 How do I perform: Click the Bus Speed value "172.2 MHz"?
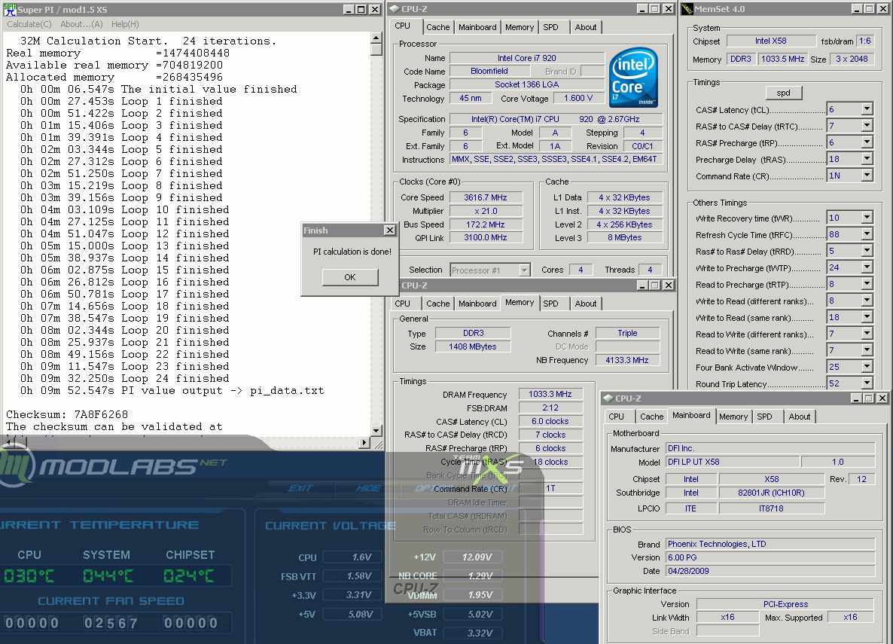[x=485, y=224]
